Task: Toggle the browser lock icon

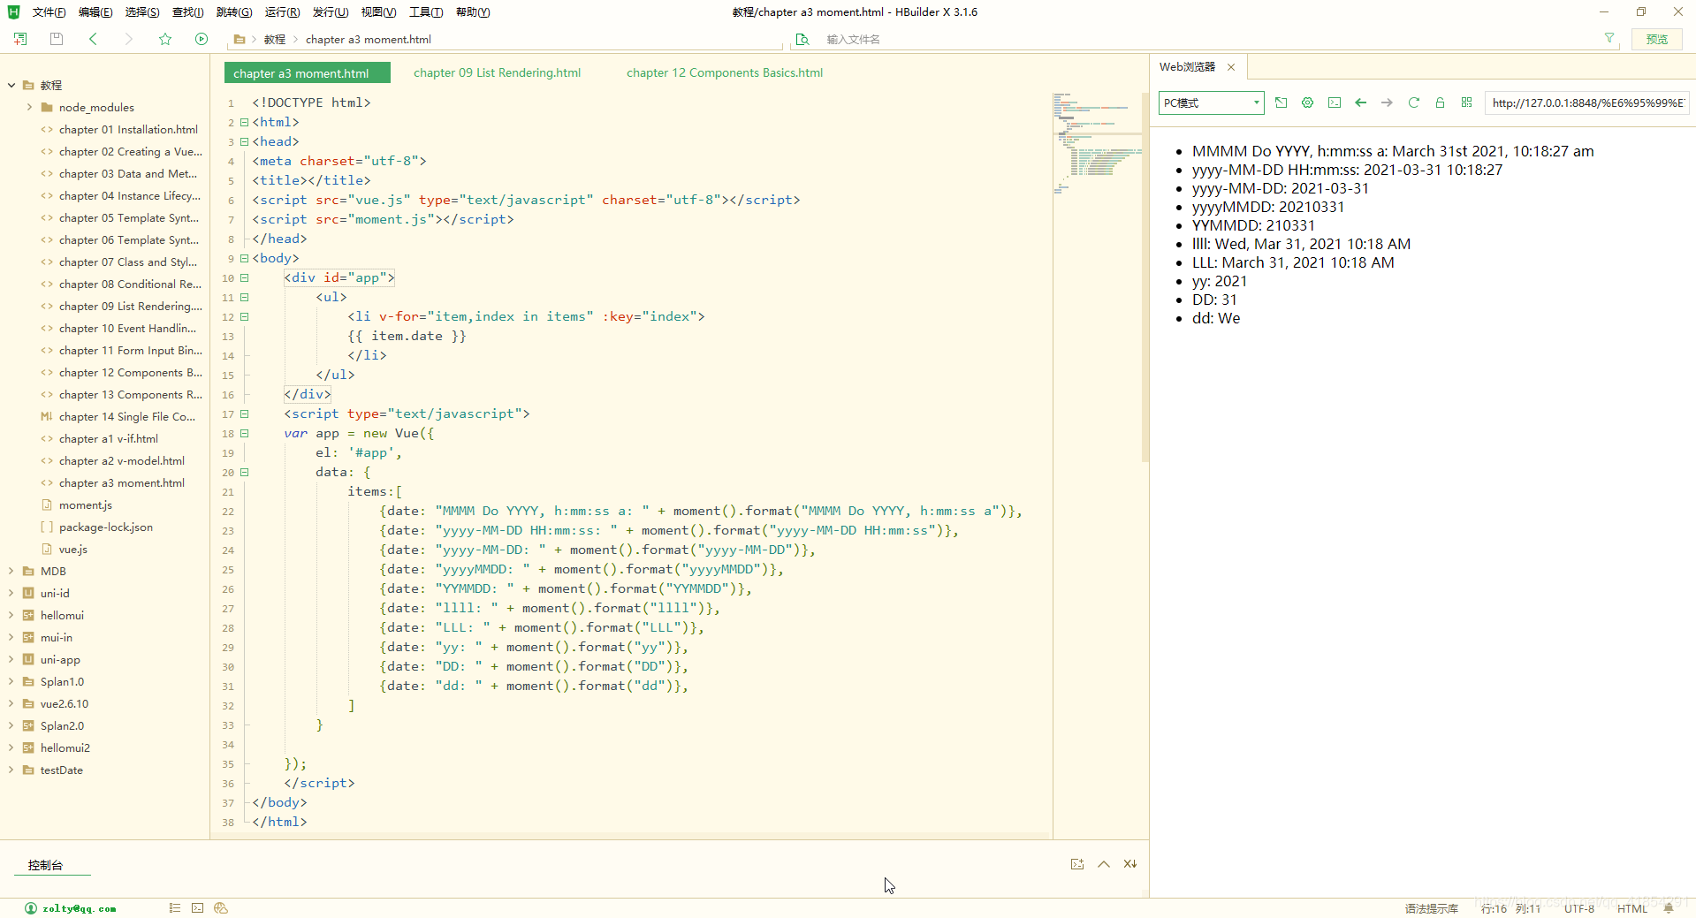Action: click(1440, 102)
